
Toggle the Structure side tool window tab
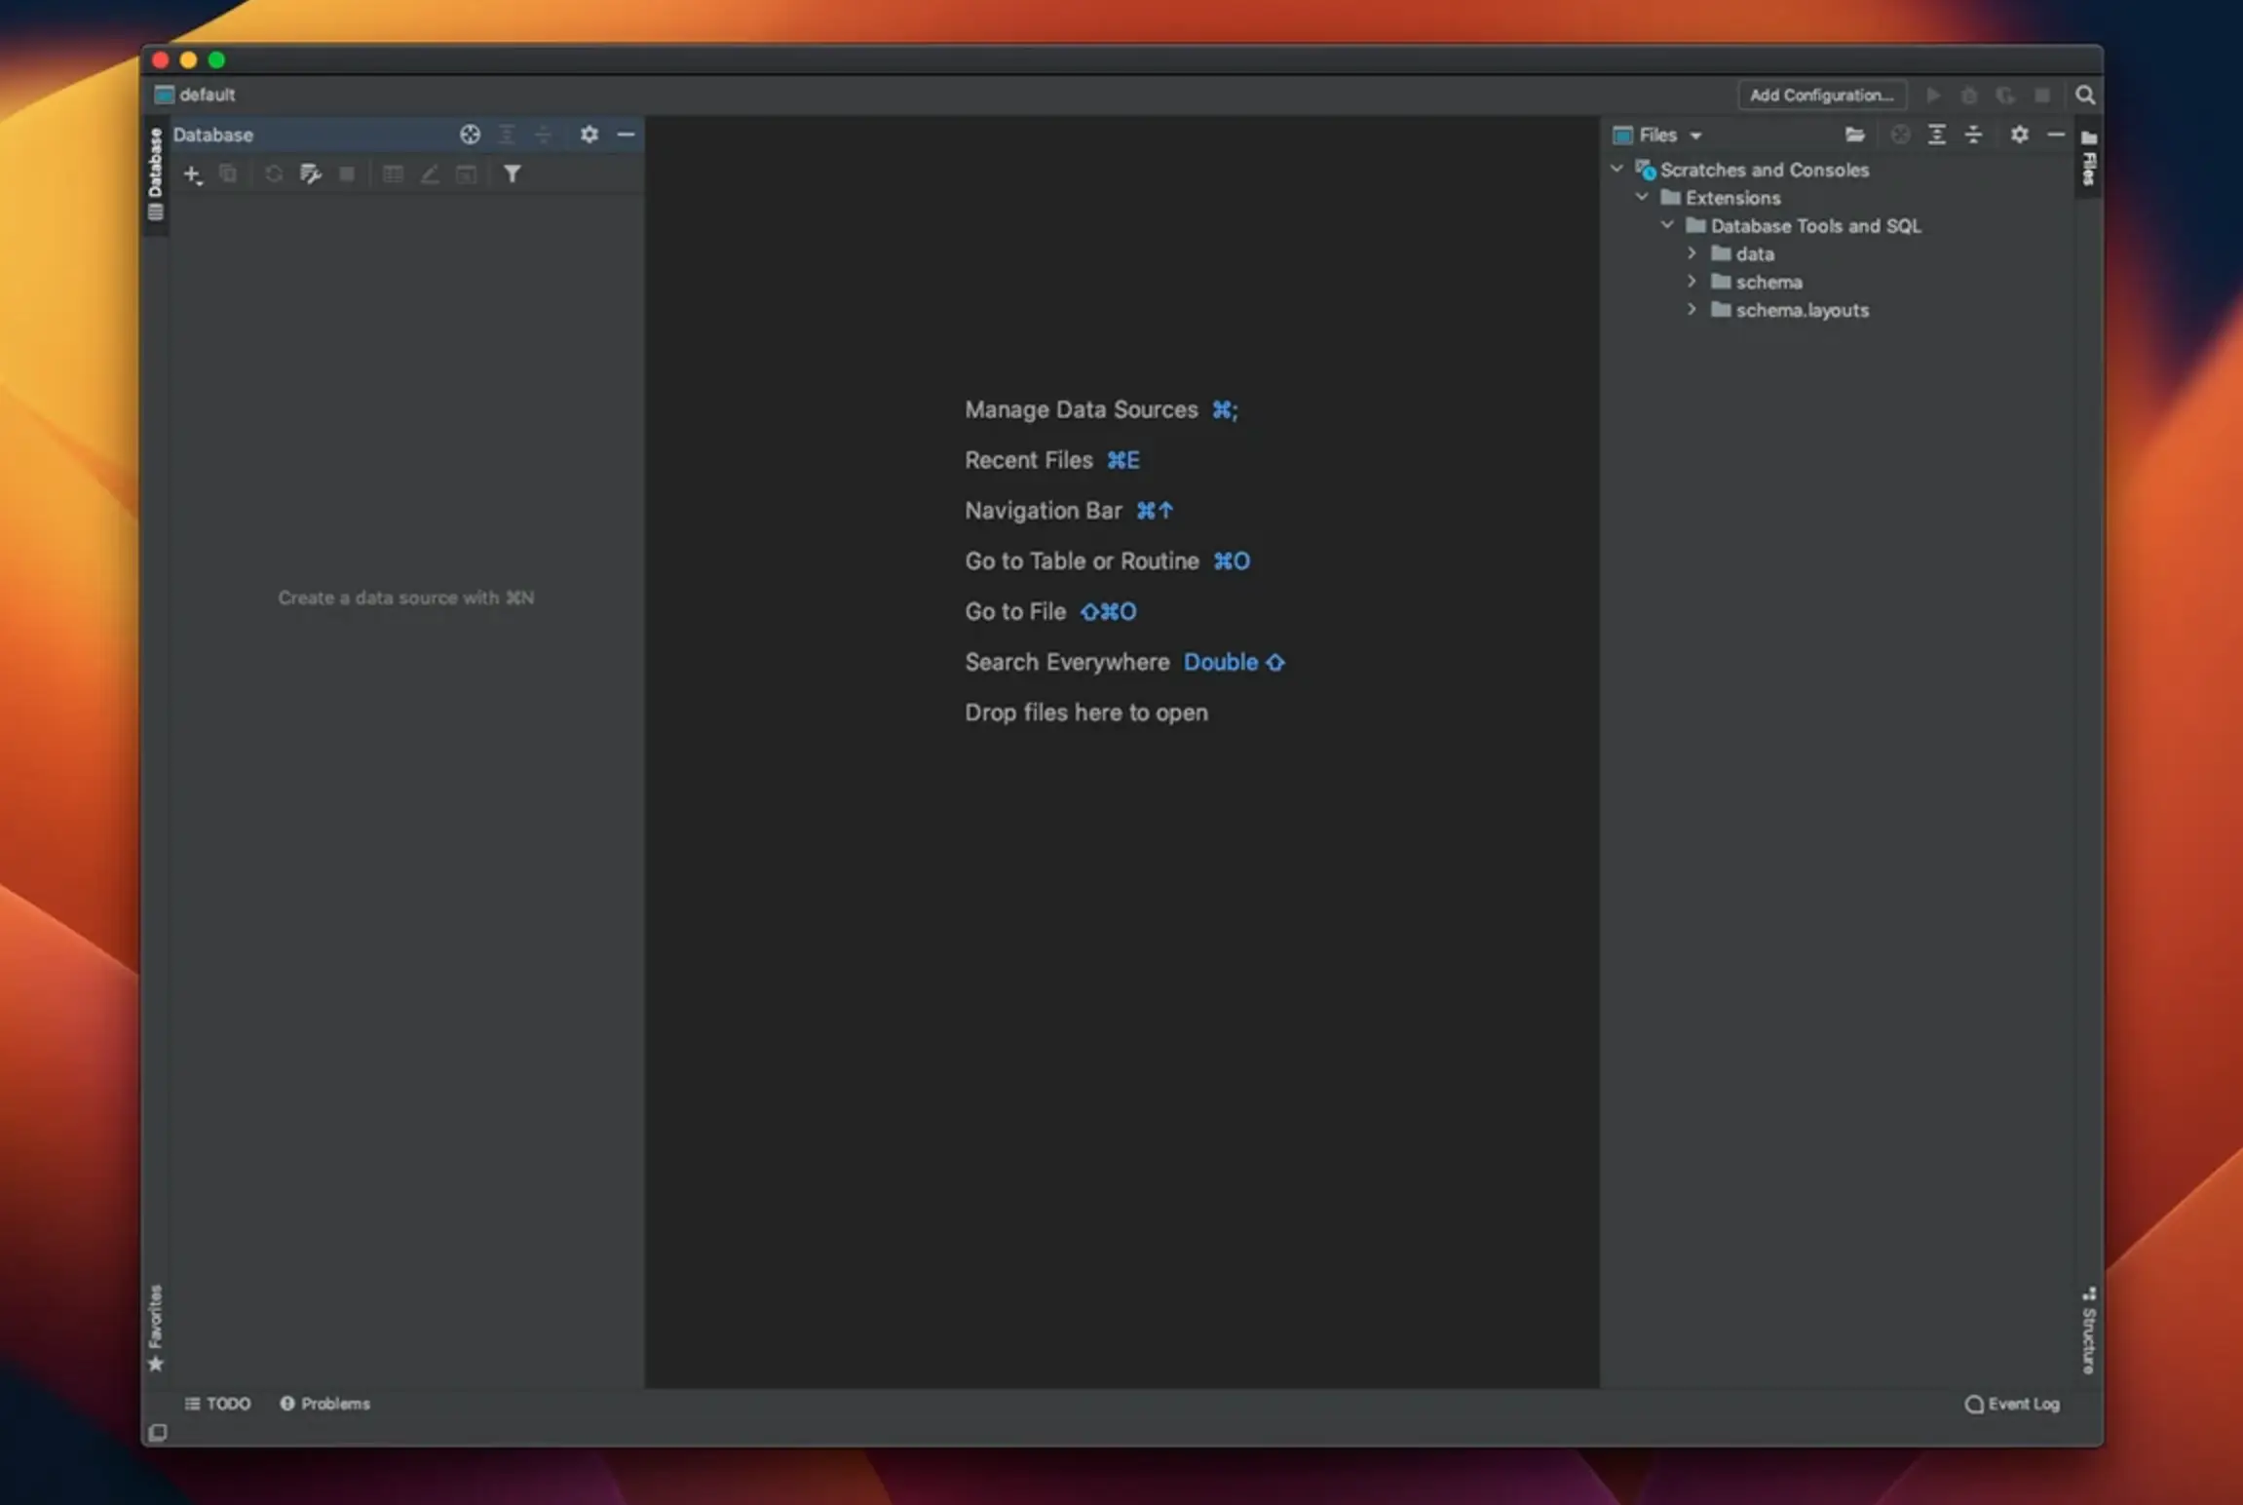[x=2088, y=1331]
